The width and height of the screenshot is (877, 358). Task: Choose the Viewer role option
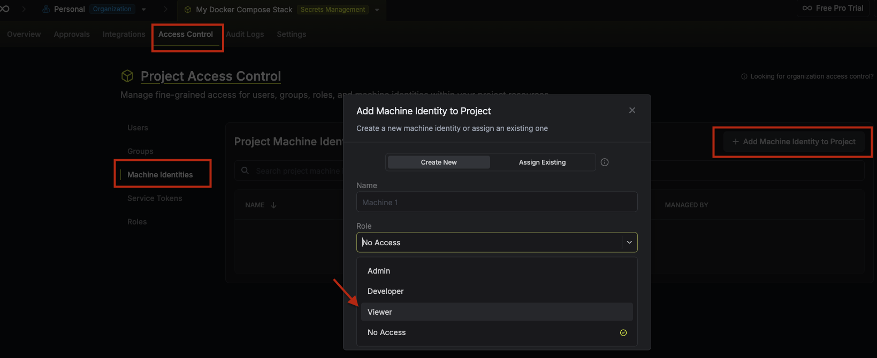pyautogui.click(x=497, y=312)
